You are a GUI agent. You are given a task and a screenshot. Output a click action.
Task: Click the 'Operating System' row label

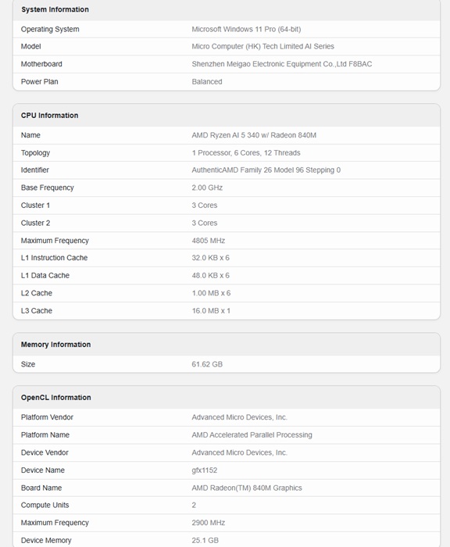50,30
